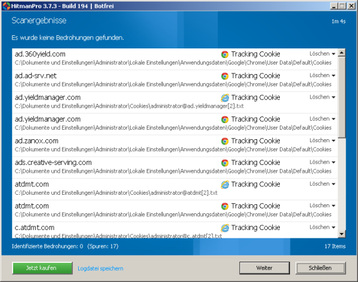
Task: Click the results list scrollbar thumb
Action: pyautogui.click(x=342, y=97)
